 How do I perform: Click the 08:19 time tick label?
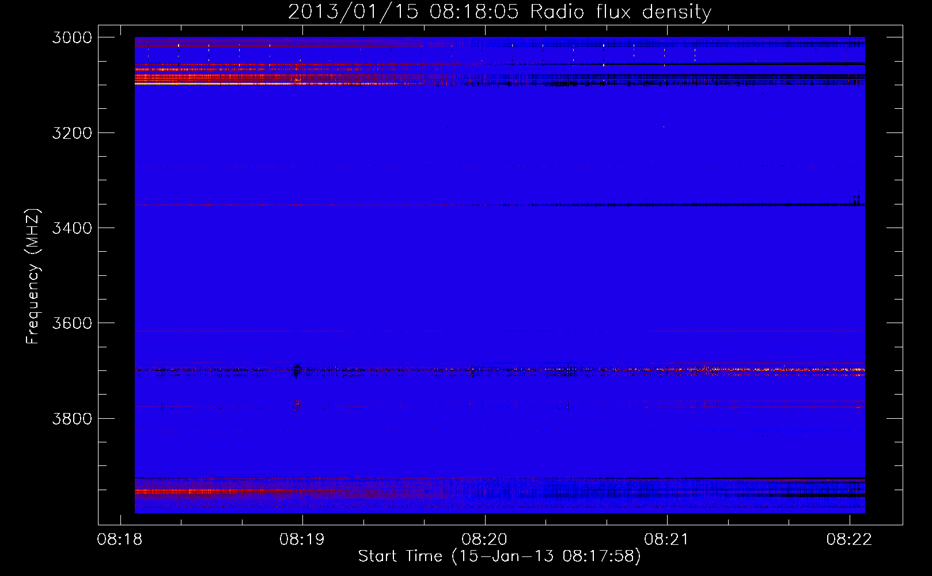(x=302, y=540)
